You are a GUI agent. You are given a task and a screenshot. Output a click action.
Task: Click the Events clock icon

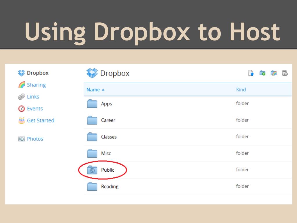[x=21, y=109]
